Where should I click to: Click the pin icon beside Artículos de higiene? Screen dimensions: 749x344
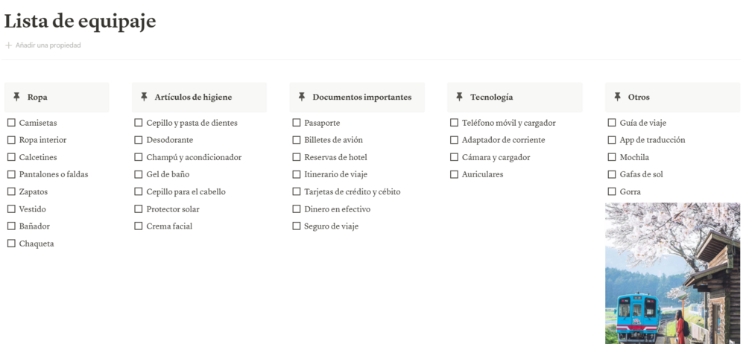point(144,97)
